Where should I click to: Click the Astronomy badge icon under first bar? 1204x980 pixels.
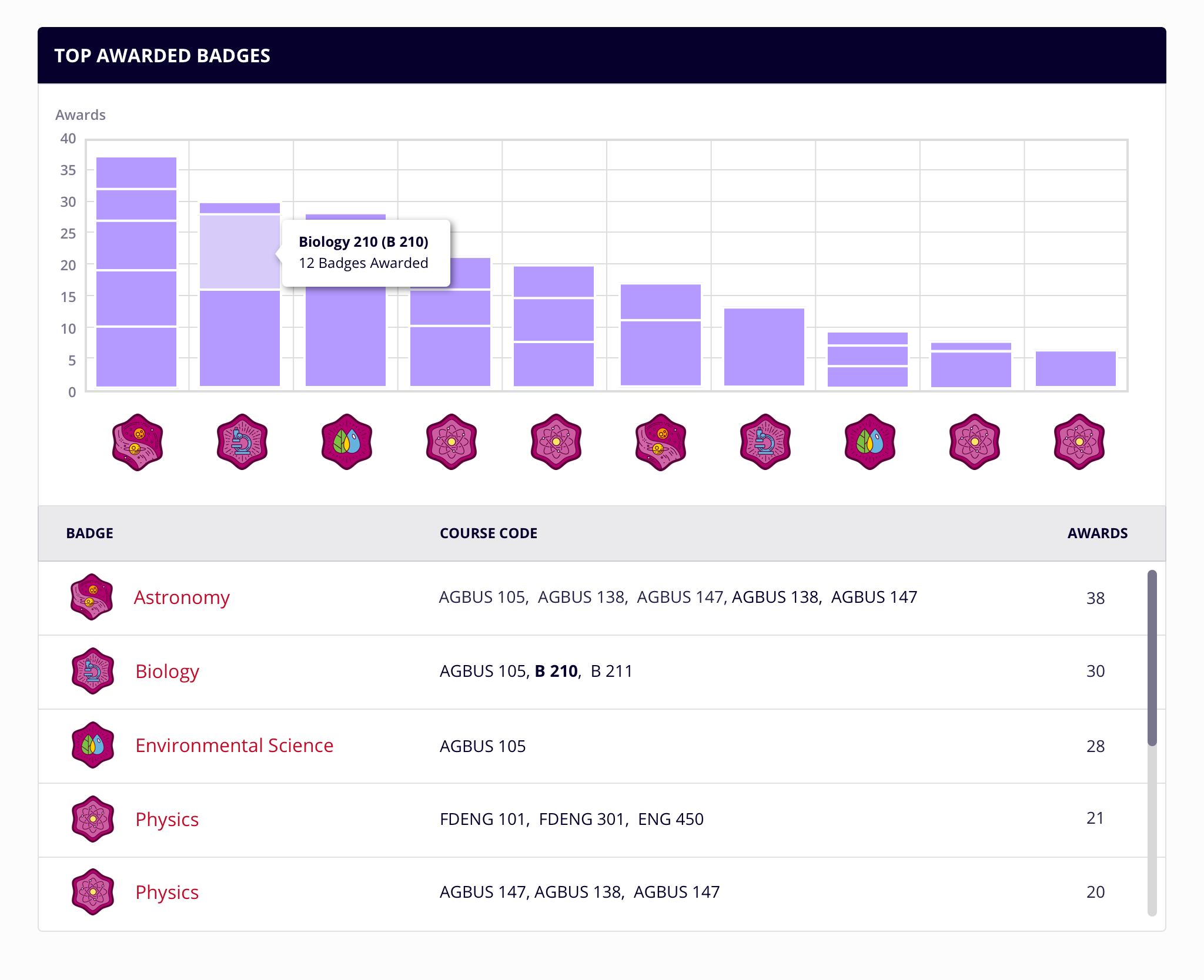point(138,442)
